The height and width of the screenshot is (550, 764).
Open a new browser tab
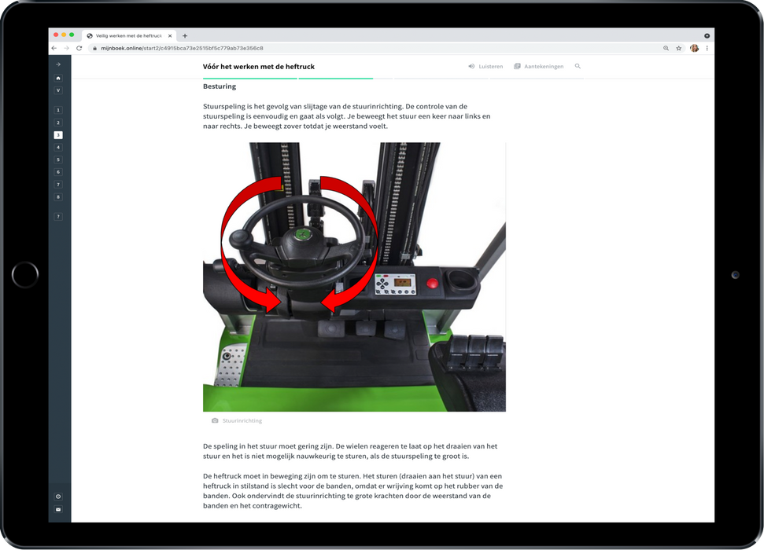point(185,35)
